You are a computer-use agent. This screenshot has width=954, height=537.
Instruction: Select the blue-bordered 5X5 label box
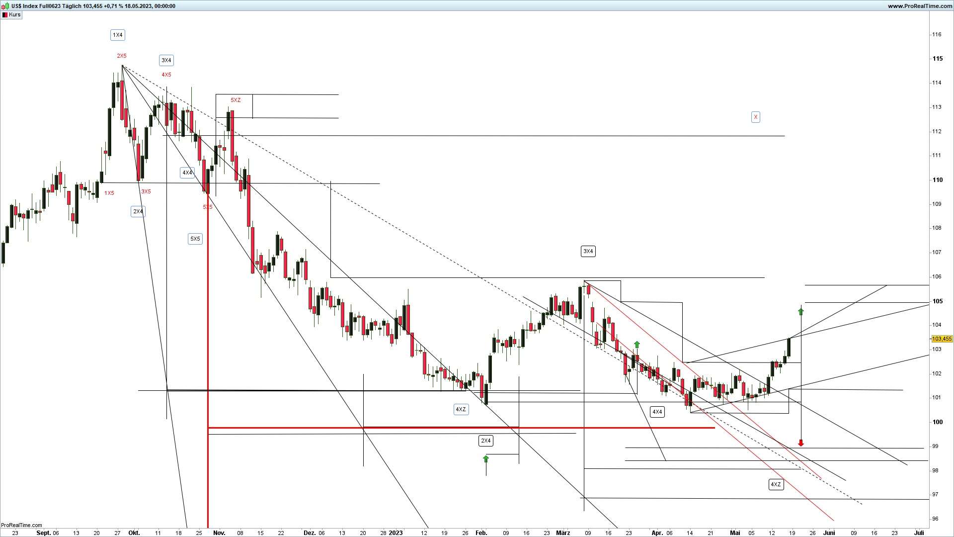coord(195,239)
